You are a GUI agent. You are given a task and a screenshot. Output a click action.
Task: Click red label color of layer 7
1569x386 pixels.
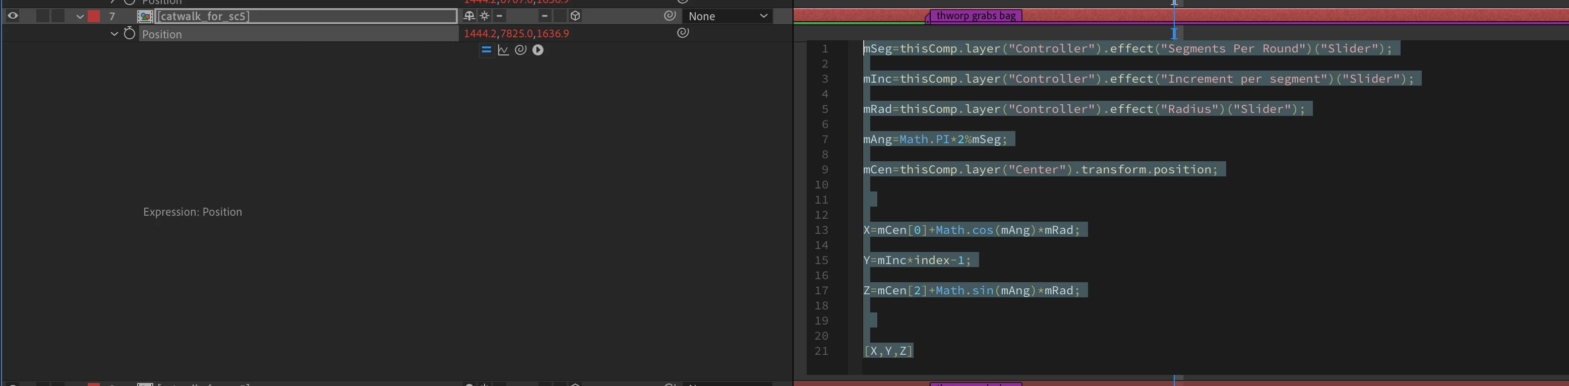(94, 17)
